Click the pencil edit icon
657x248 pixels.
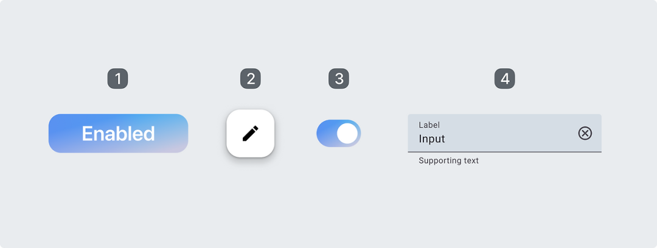[251, 133]
